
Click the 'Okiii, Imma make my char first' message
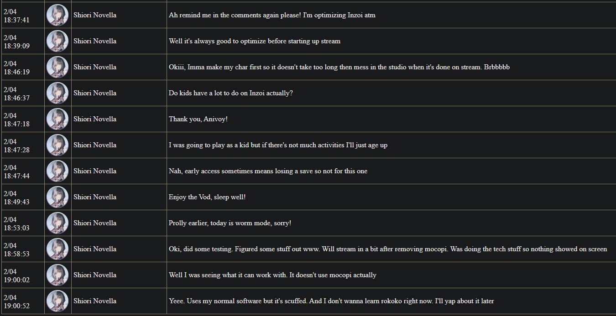(339, 67)
